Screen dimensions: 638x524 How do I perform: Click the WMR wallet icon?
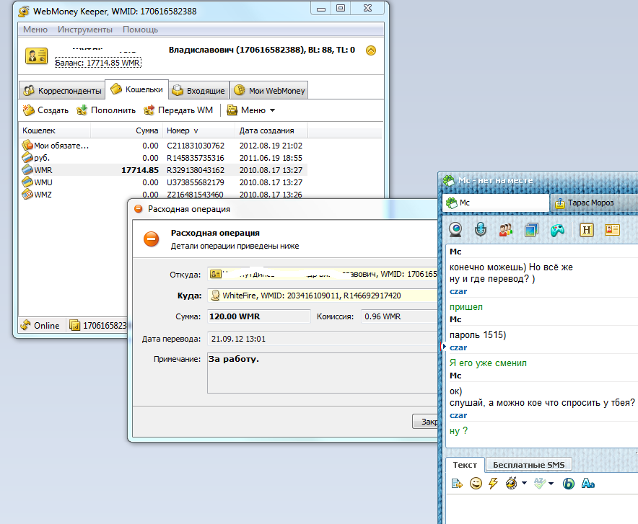click(x=27, y=169)
